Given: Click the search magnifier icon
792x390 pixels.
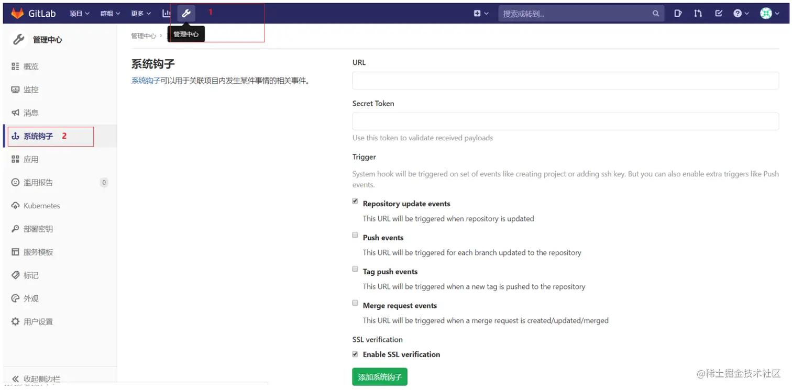Looking at the screenshot, I should 656,14.
